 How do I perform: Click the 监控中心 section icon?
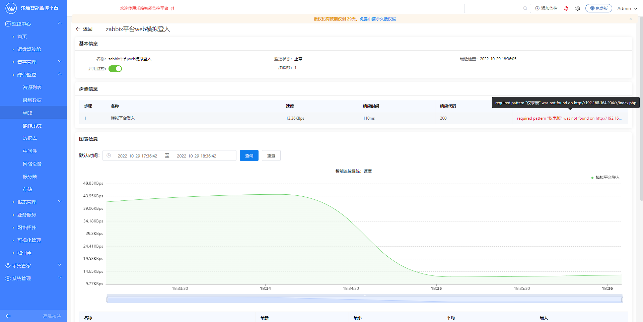(8, 24)
